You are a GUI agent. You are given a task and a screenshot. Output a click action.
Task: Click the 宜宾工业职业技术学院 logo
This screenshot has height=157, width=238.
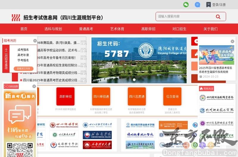point(140,145)
